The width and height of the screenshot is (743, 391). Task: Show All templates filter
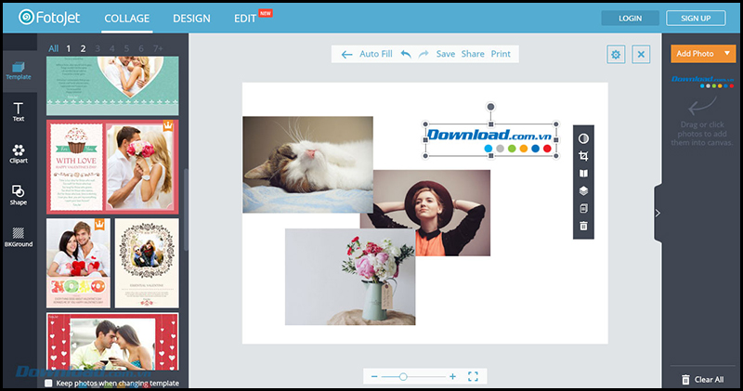click(54, 48)
